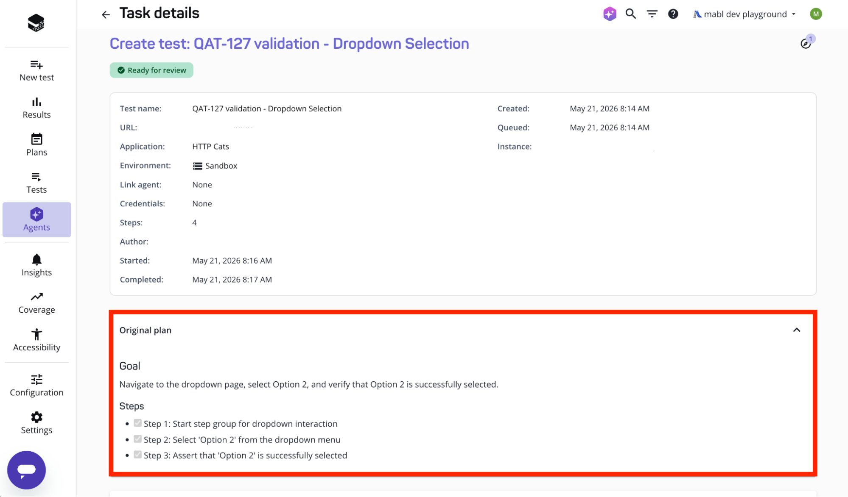Open the Insights section

36,265
